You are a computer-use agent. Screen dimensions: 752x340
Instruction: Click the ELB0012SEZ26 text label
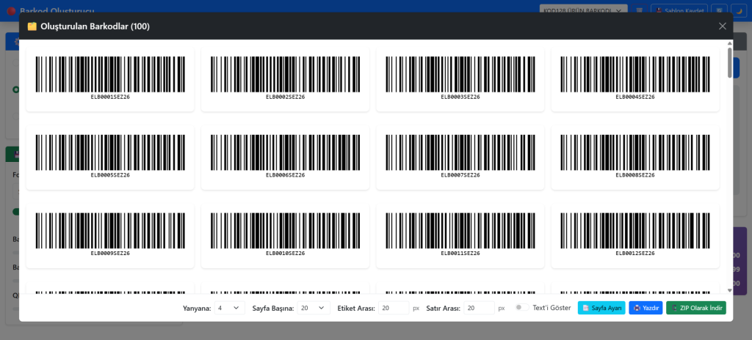pyautogui.click(x=635, y=253)
